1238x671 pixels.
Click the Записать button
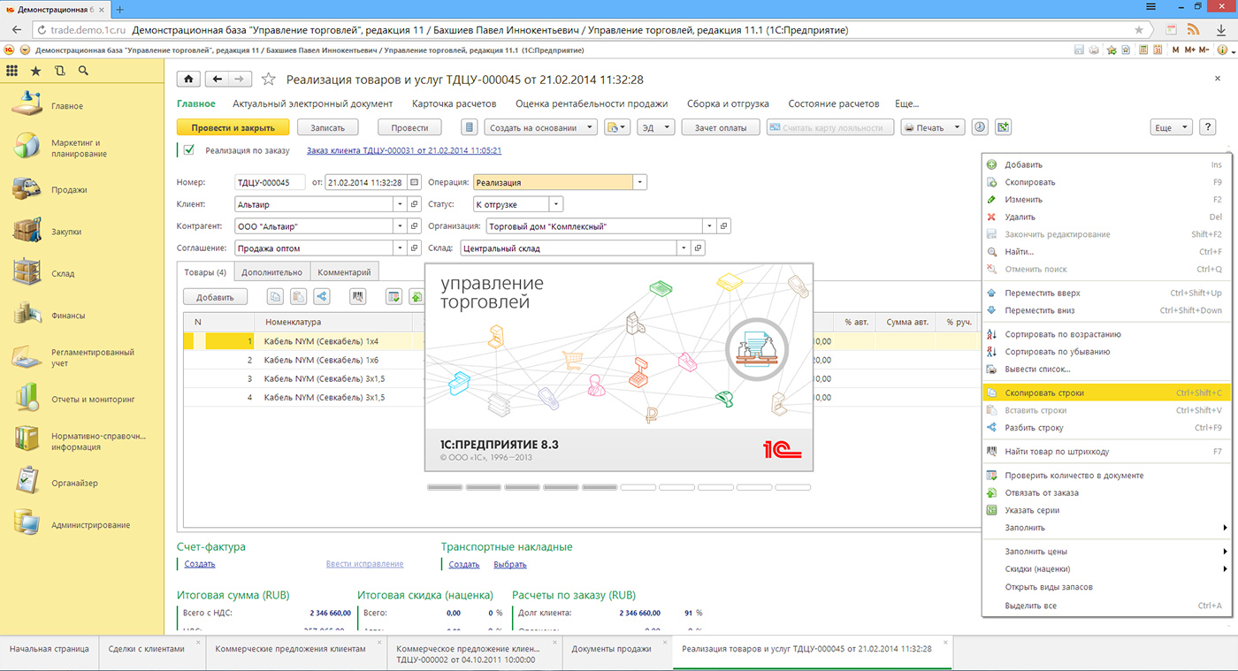pos(327,127)
